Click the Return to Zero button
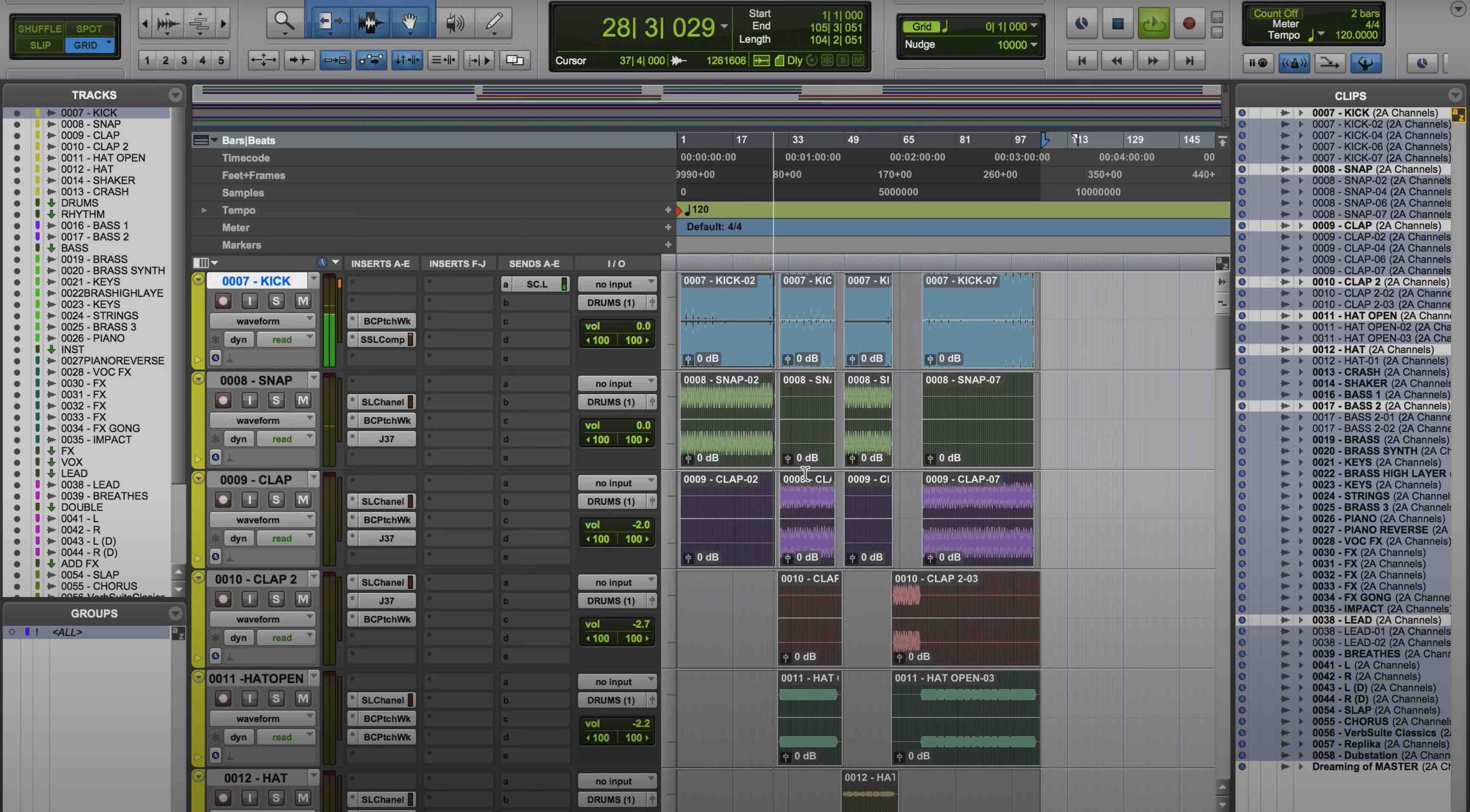The height and width of the screenshot is (812, 1470). pyautogui.click(x=1082, y=61)
